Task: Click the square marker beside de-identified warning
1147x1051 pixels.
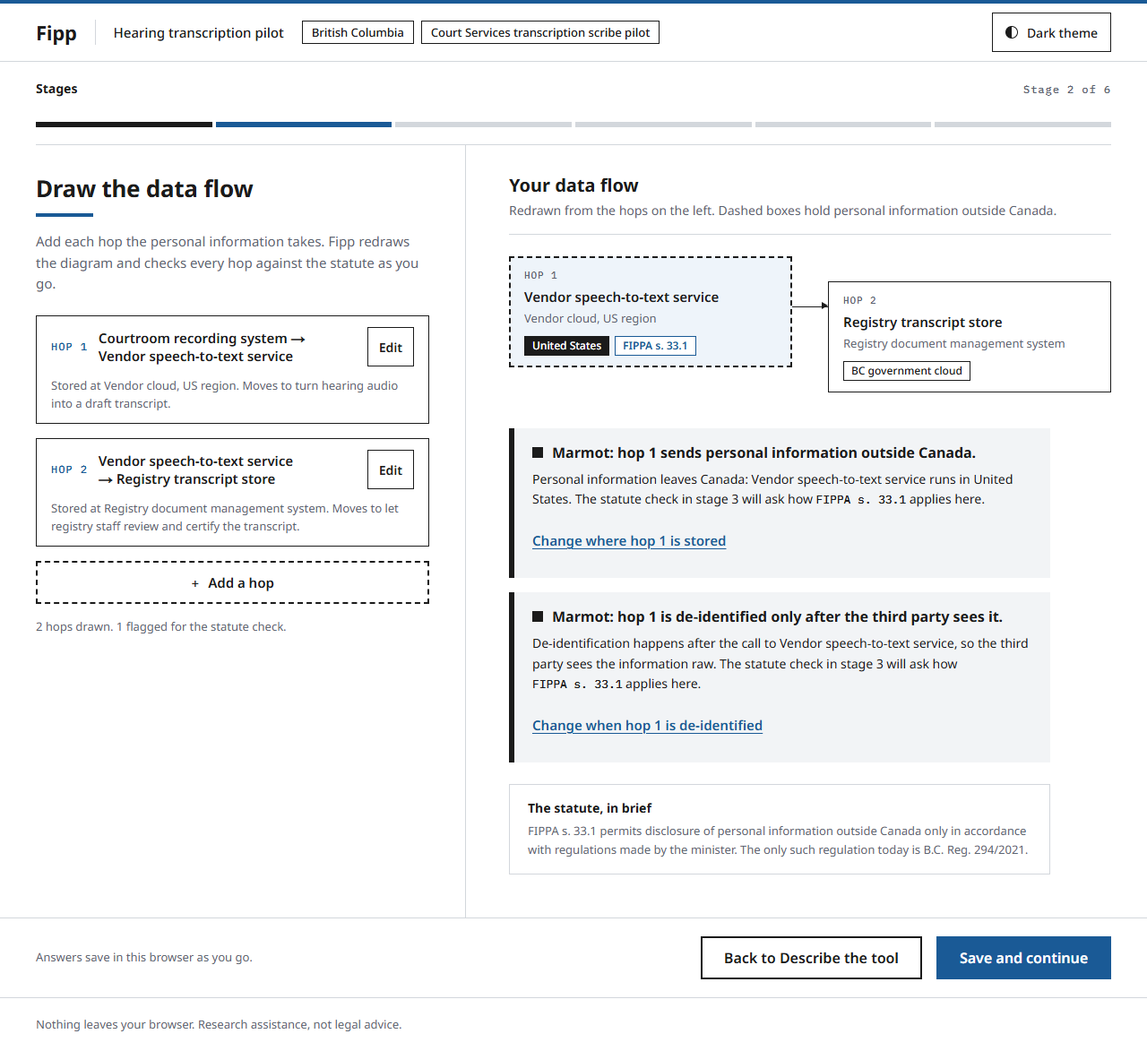Action: click(x=538, y=616)
